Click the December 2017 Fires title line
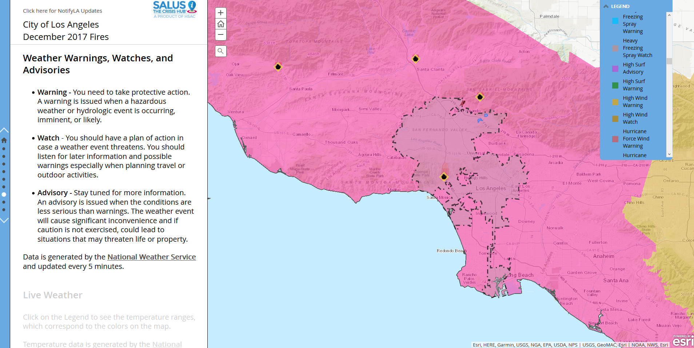Screen dimensions: 694x348 coord(66,37)
